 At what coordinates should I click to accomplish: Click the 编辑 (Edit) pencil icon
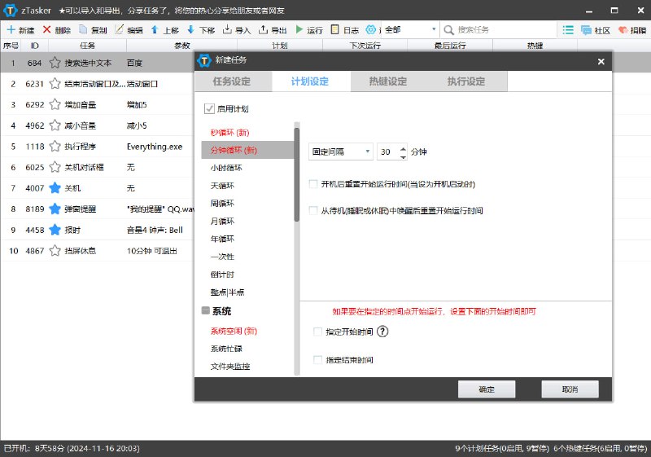click(119, 29)
